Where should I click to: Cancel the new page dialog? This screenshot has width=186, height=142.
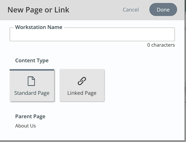coord(131,10)
